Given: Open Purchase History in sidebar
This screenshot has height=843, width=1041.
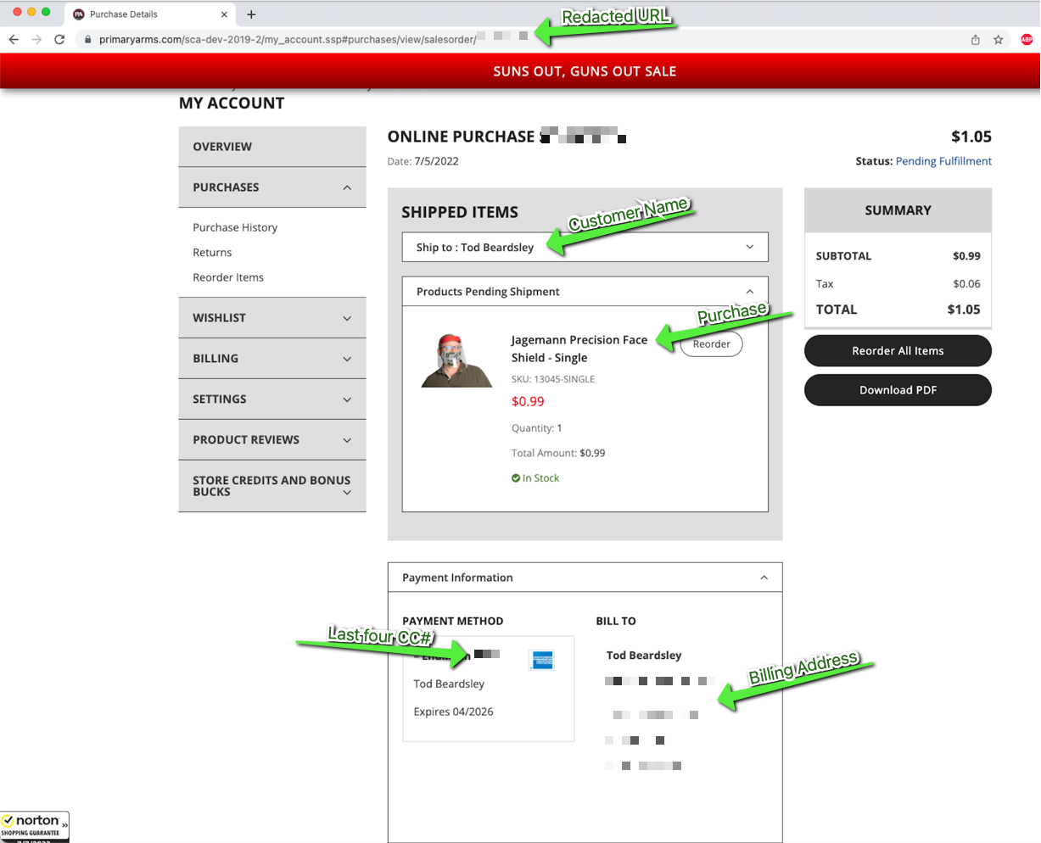Looking at the screenshot, I should pyautogui.click(x=235, y=227).
